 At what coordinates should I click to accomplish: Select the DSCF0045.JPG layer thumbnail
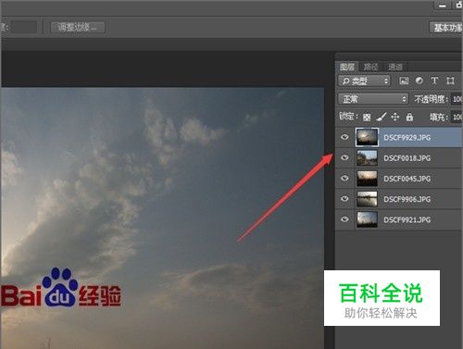(367, 179)
